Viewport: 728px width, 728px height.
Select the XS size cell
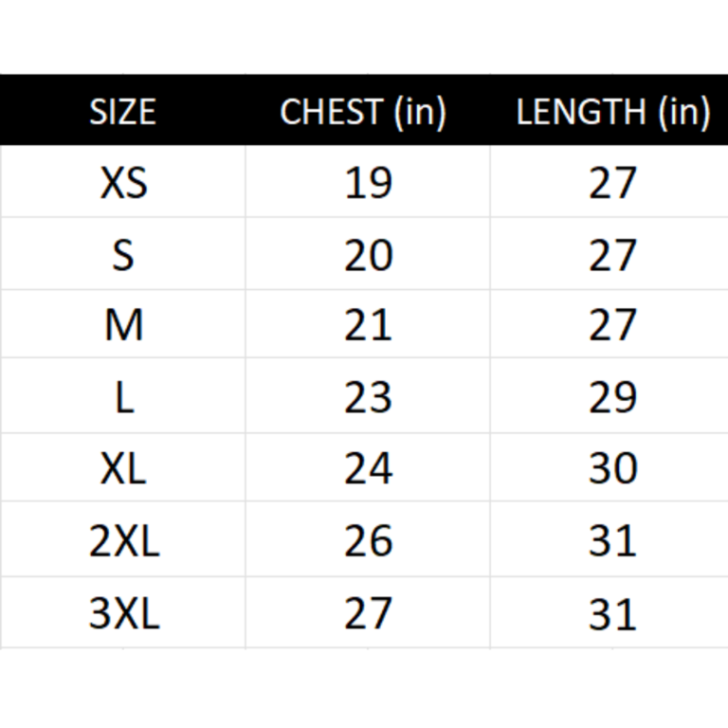click(x=123, y=182)
